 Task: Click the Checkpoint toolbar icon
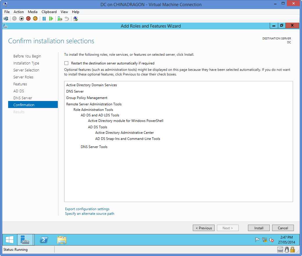pos(60,19)
